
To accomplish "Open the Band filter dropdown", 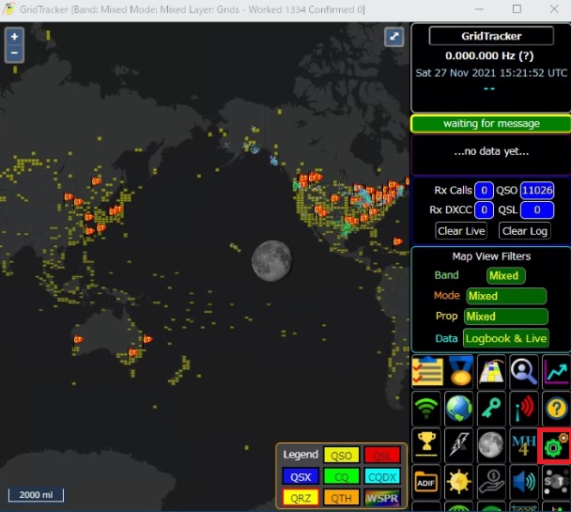I will point(506,275).
